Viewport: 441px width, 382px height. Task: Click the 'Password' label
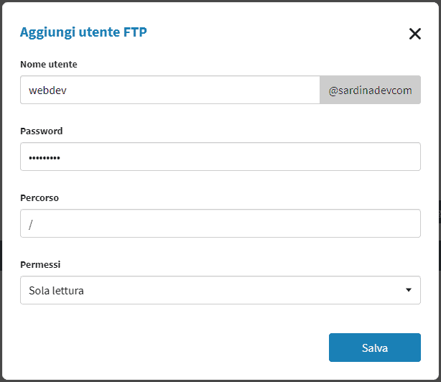tap(41, 131)
